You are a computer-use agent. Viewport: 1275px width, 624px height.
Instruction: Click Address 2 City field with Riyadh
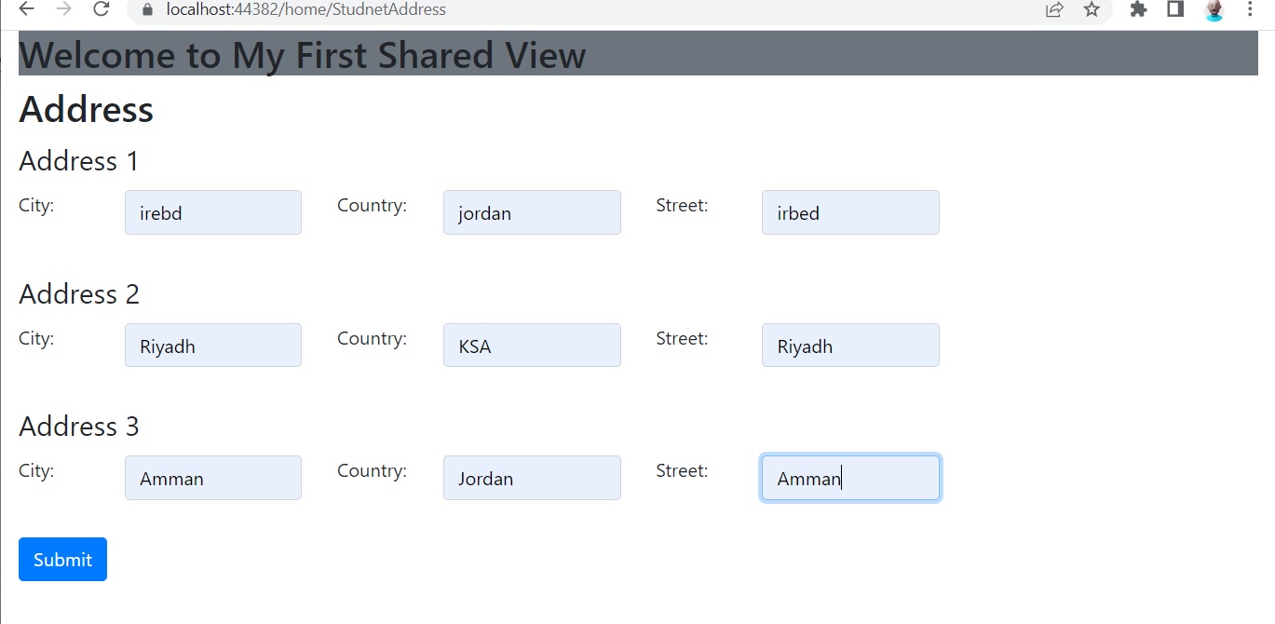point(212,346)
